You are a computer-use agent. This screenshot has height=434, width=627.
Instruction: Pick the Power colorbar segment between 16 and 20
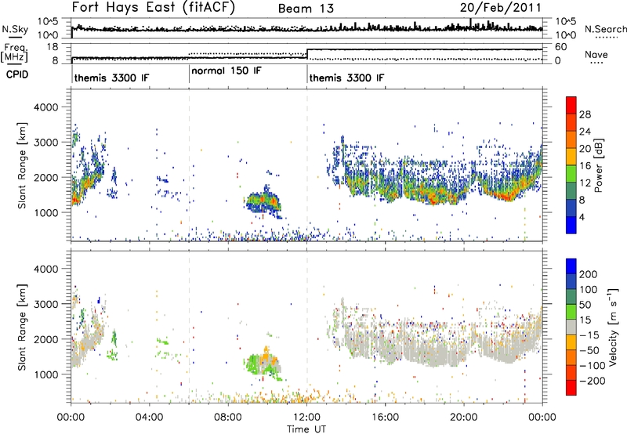(x=571, y=156)
